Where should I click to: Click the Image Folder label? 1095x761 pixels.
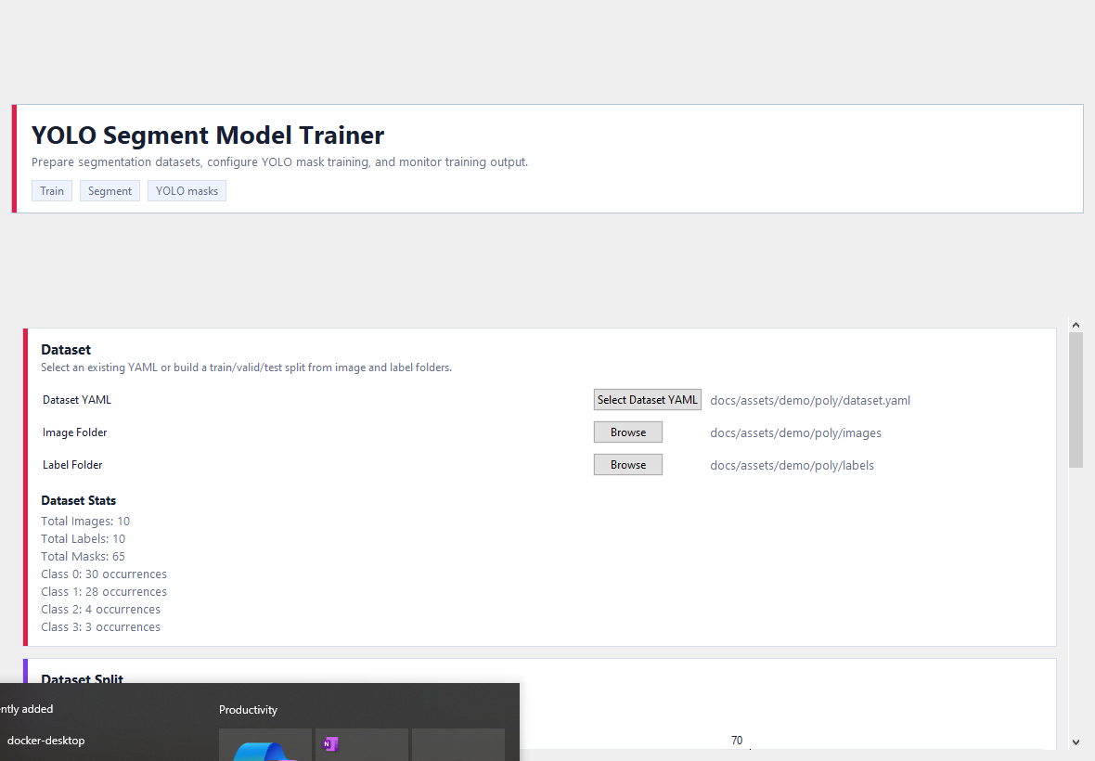tap(75, 432)
